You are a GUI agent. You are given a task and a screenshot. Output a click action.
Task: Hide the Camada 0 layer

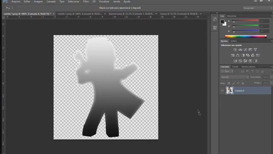click(x=222, y=91)
